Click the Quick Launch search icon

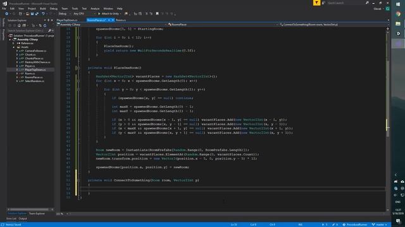click(x=367, y=3)
